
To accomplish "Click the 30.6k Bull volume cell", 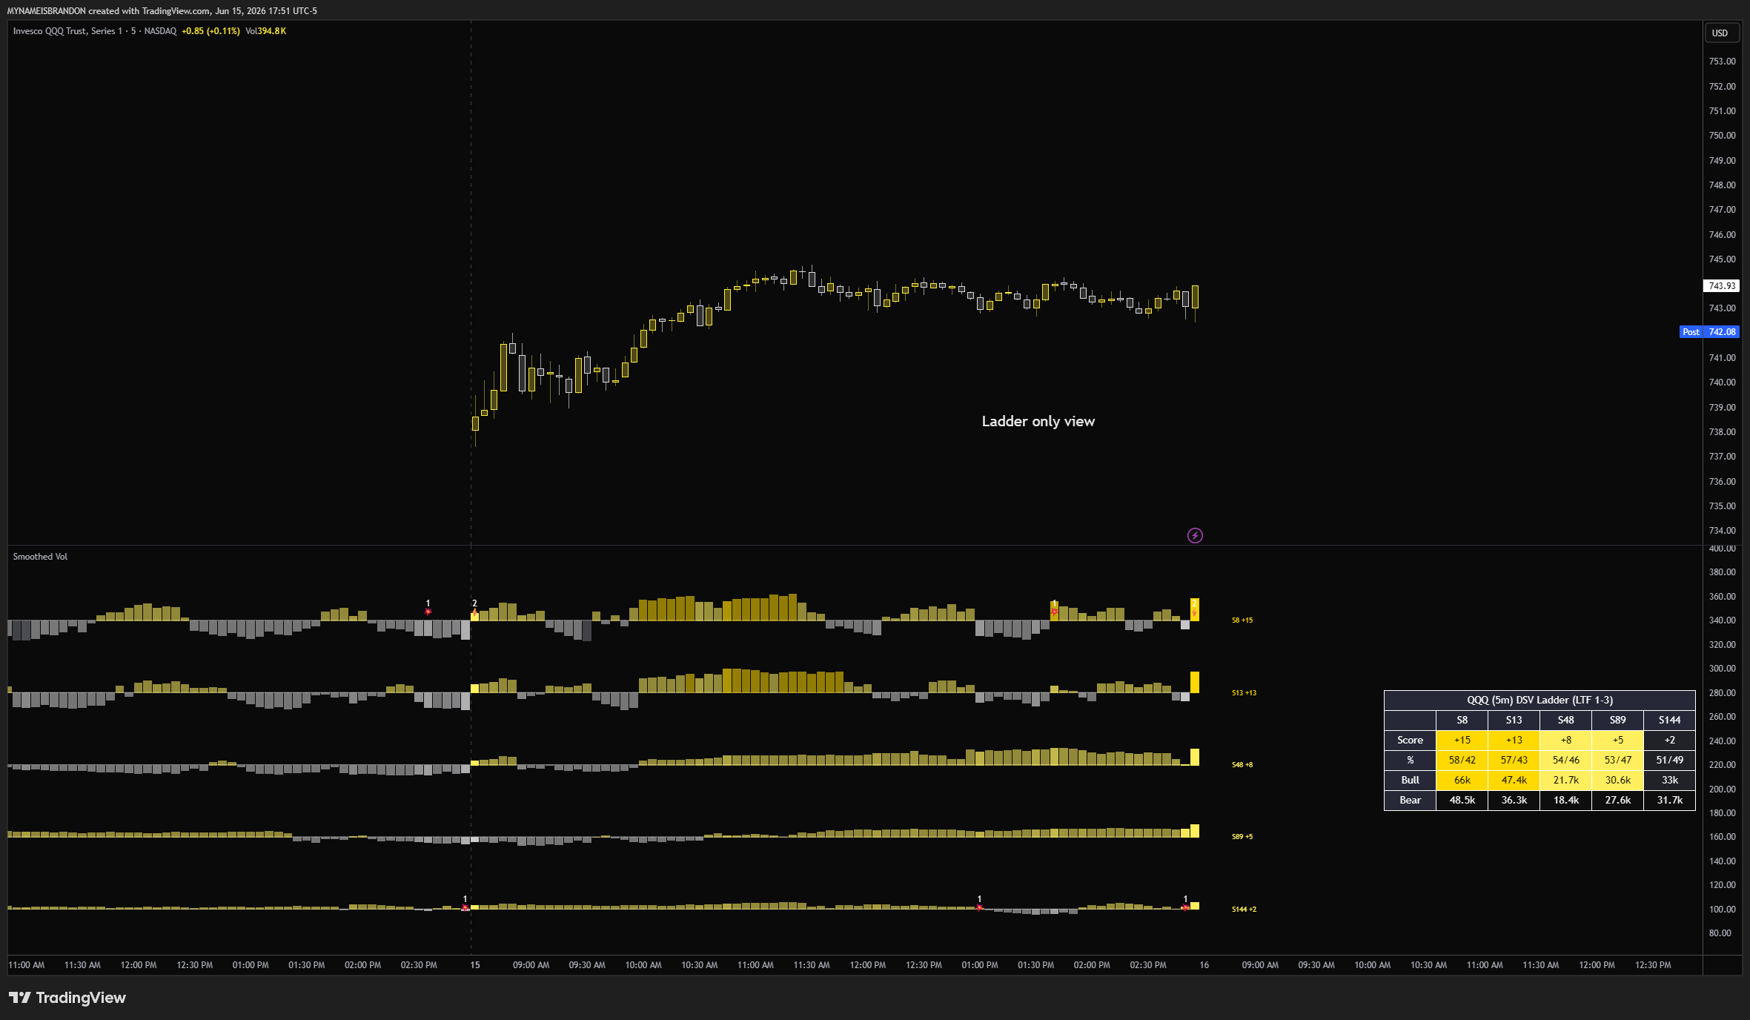I will pos(1617,780).
